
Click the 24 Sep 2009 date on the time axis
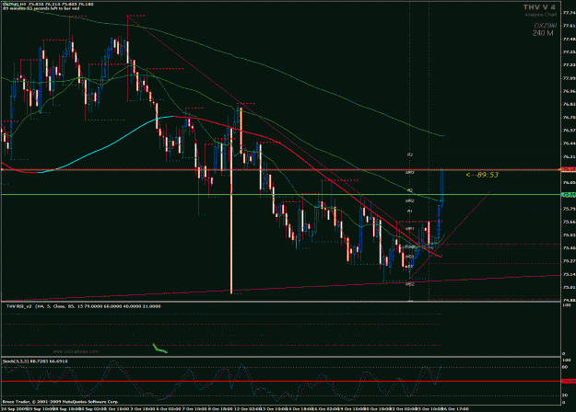tap(12, 408)
